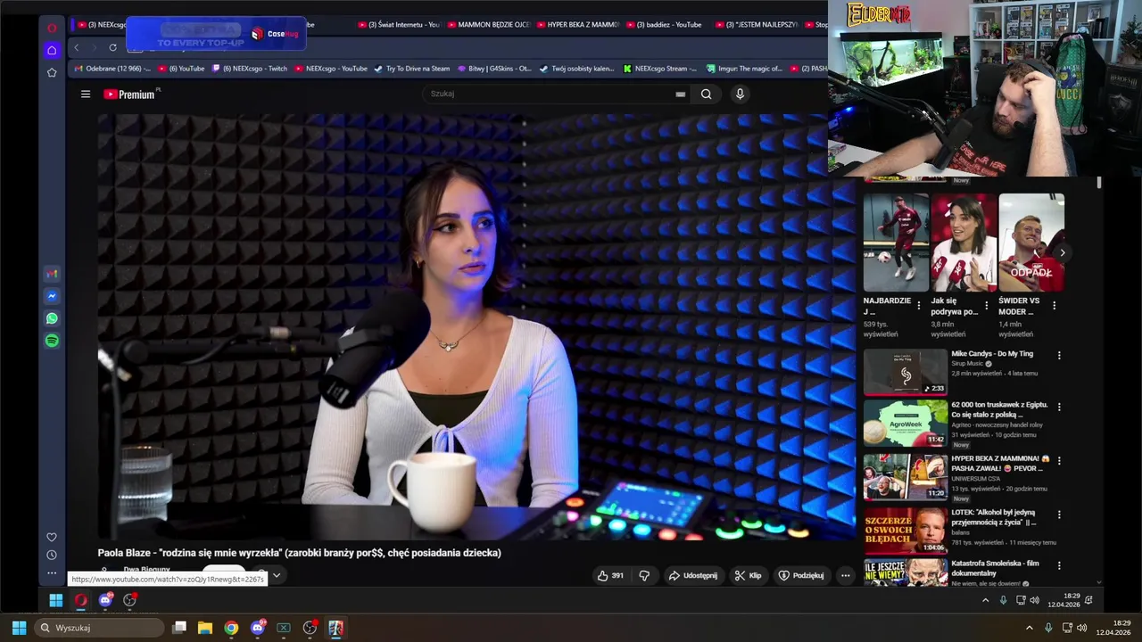The height and width of the screenshot is (642, 1142).
Task: Open options for Mike Candys video
Action: pyautogui.click(x=1059, y=356)
